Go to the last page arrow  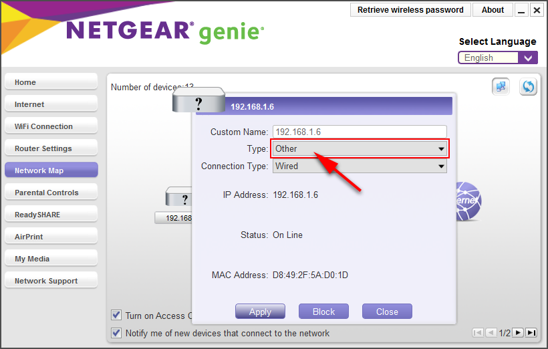pos(531,332)
